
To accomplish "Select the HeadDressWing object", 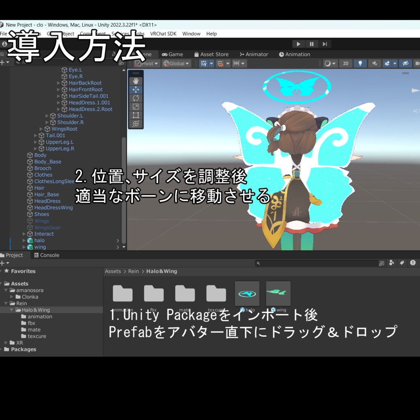I will (53, 208).
